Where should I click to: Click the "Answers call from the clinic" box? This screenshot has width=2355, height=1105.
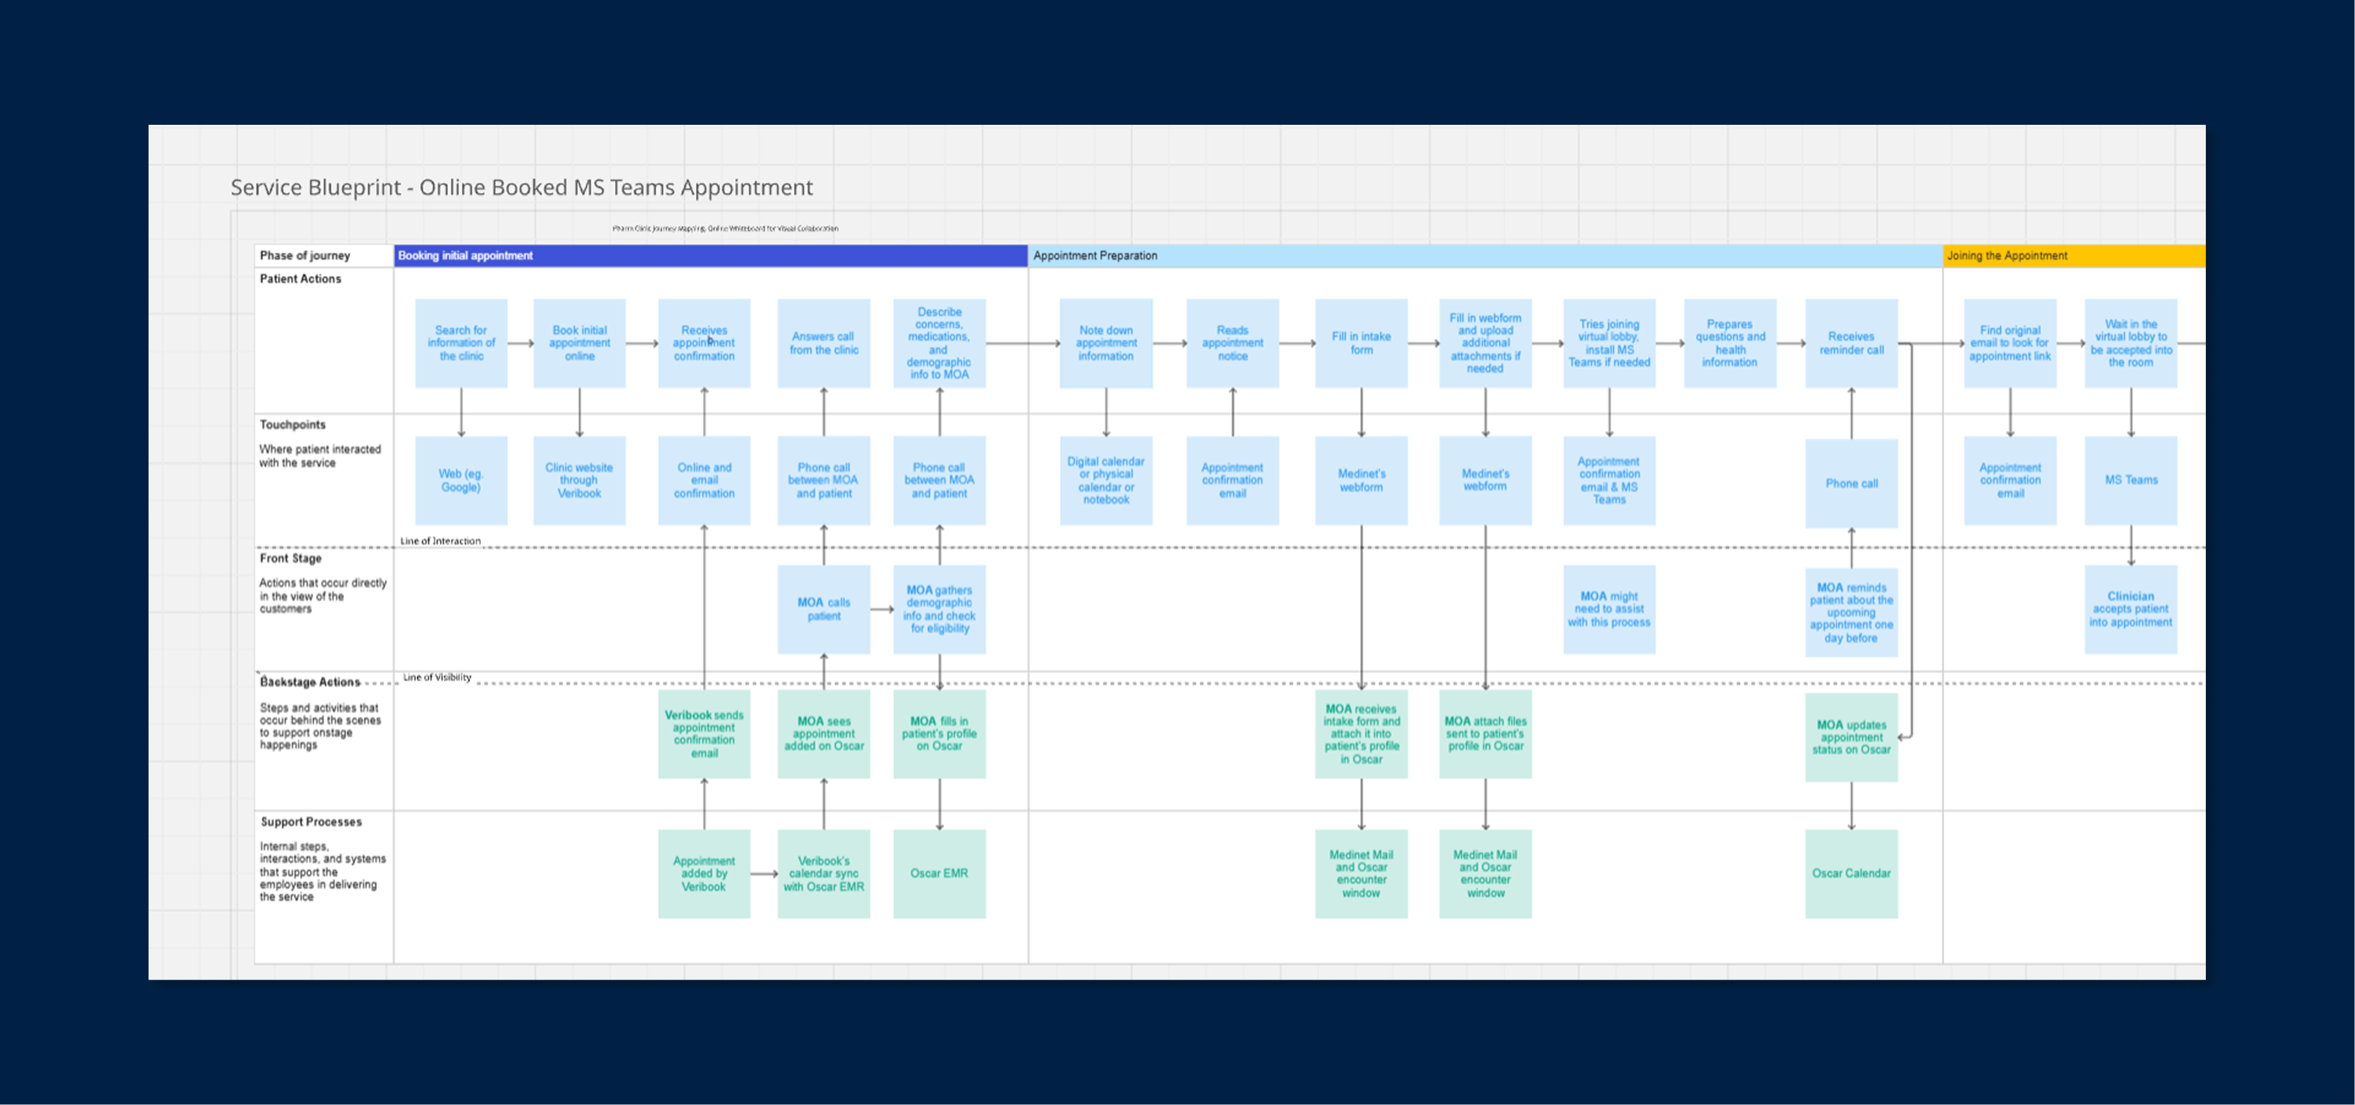pos(823,343)
